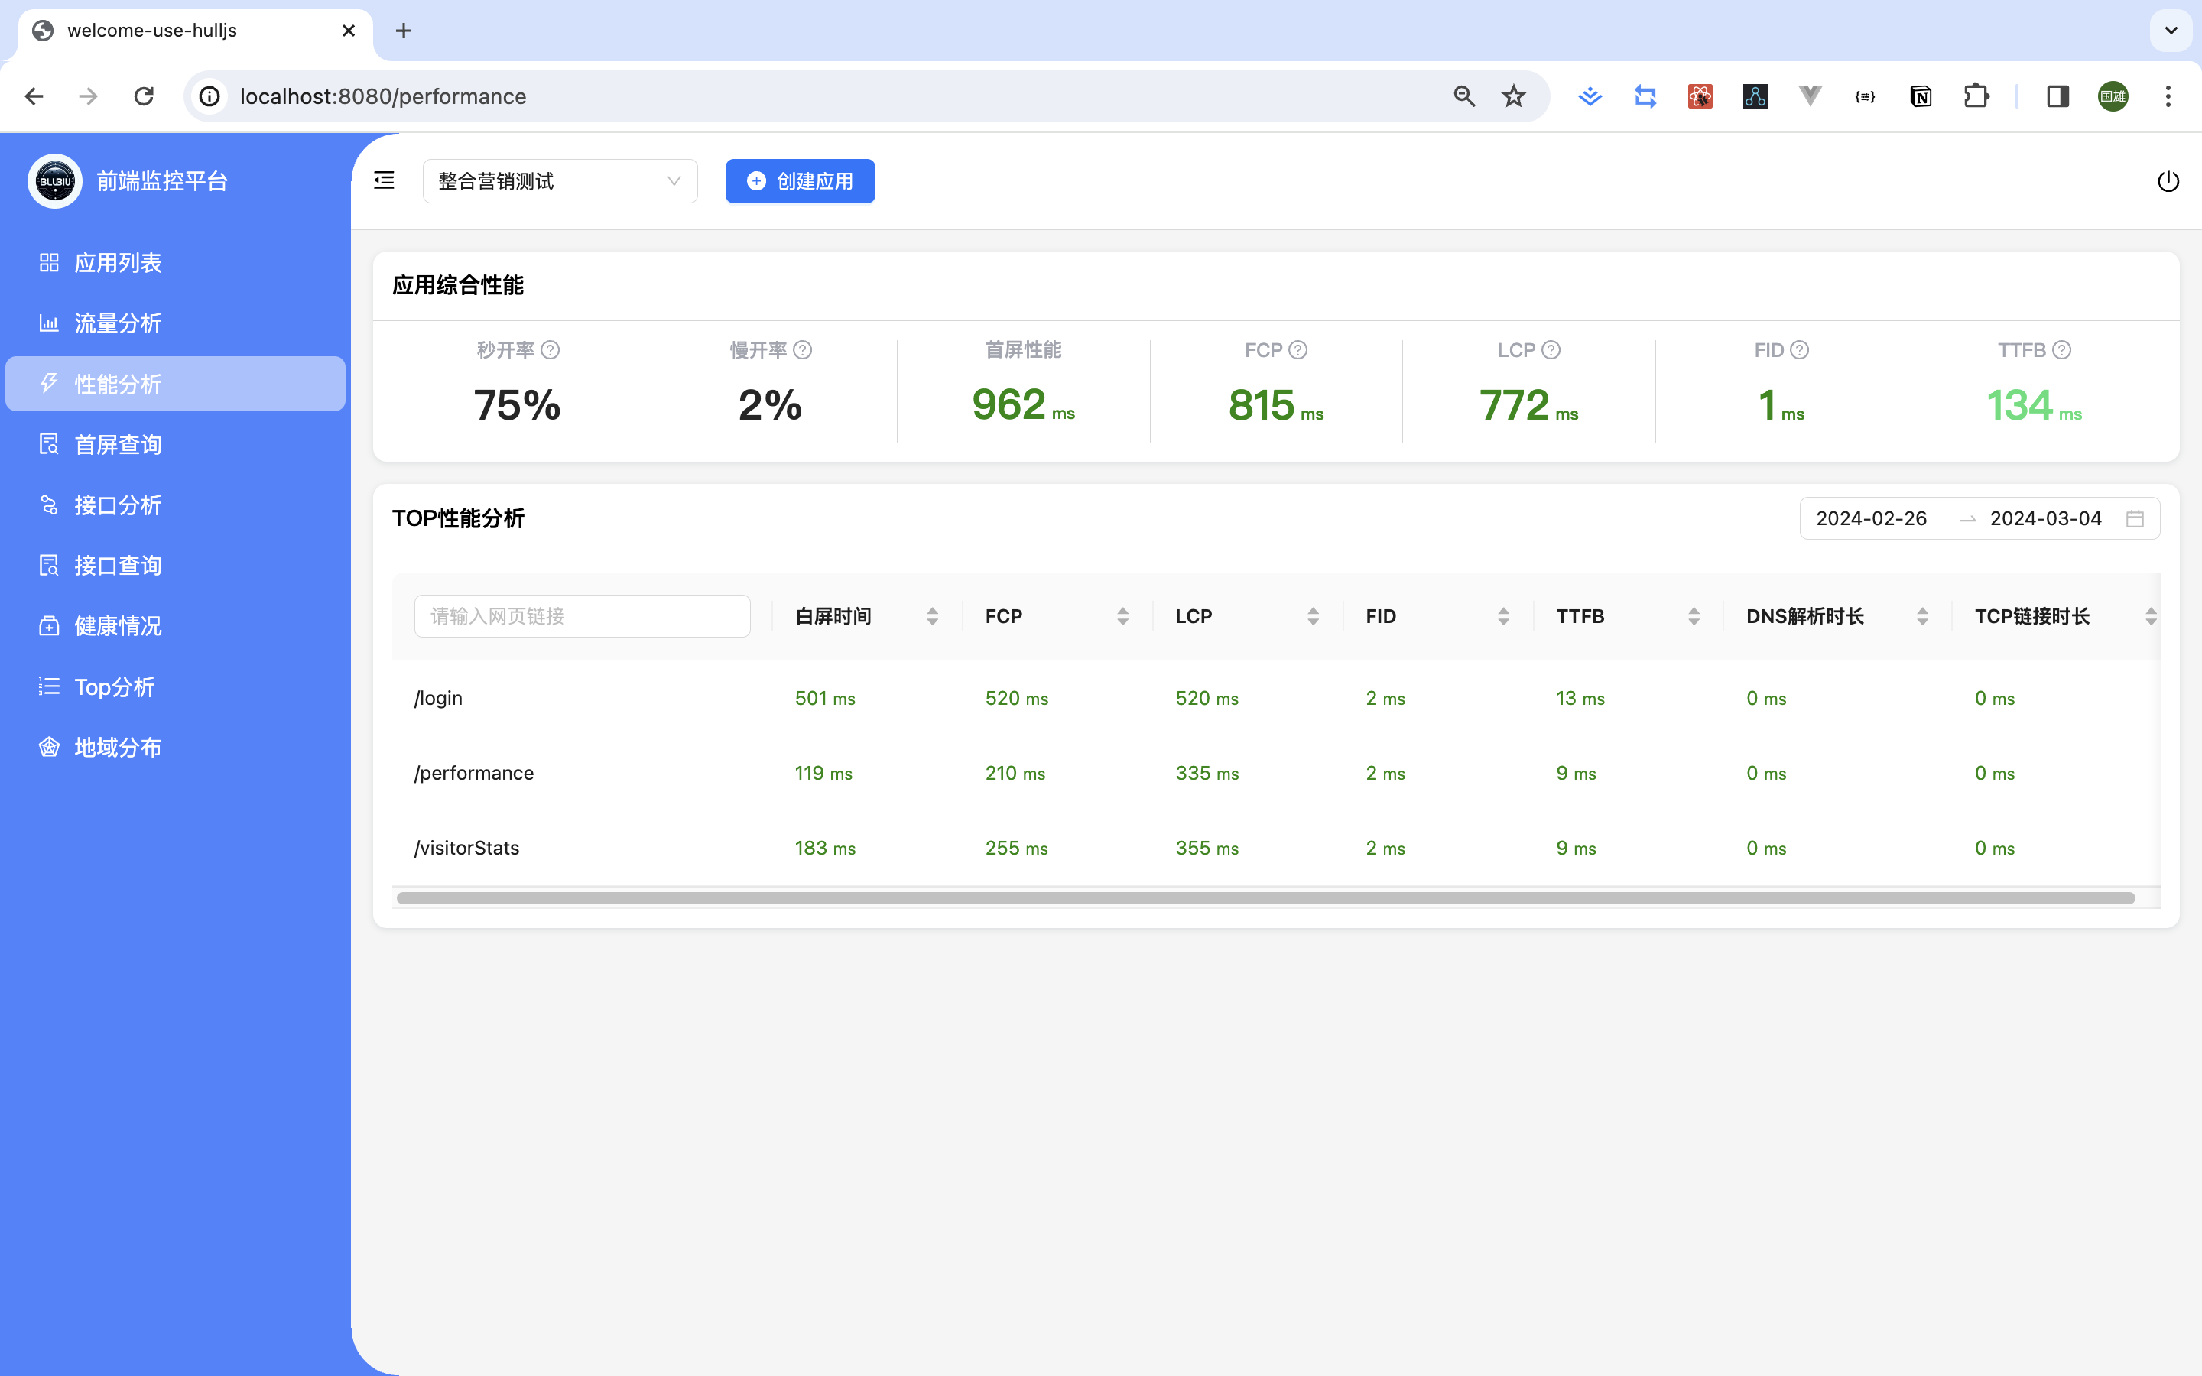Click the 962 ms 首屏性能 value

tap(1023, 405)
